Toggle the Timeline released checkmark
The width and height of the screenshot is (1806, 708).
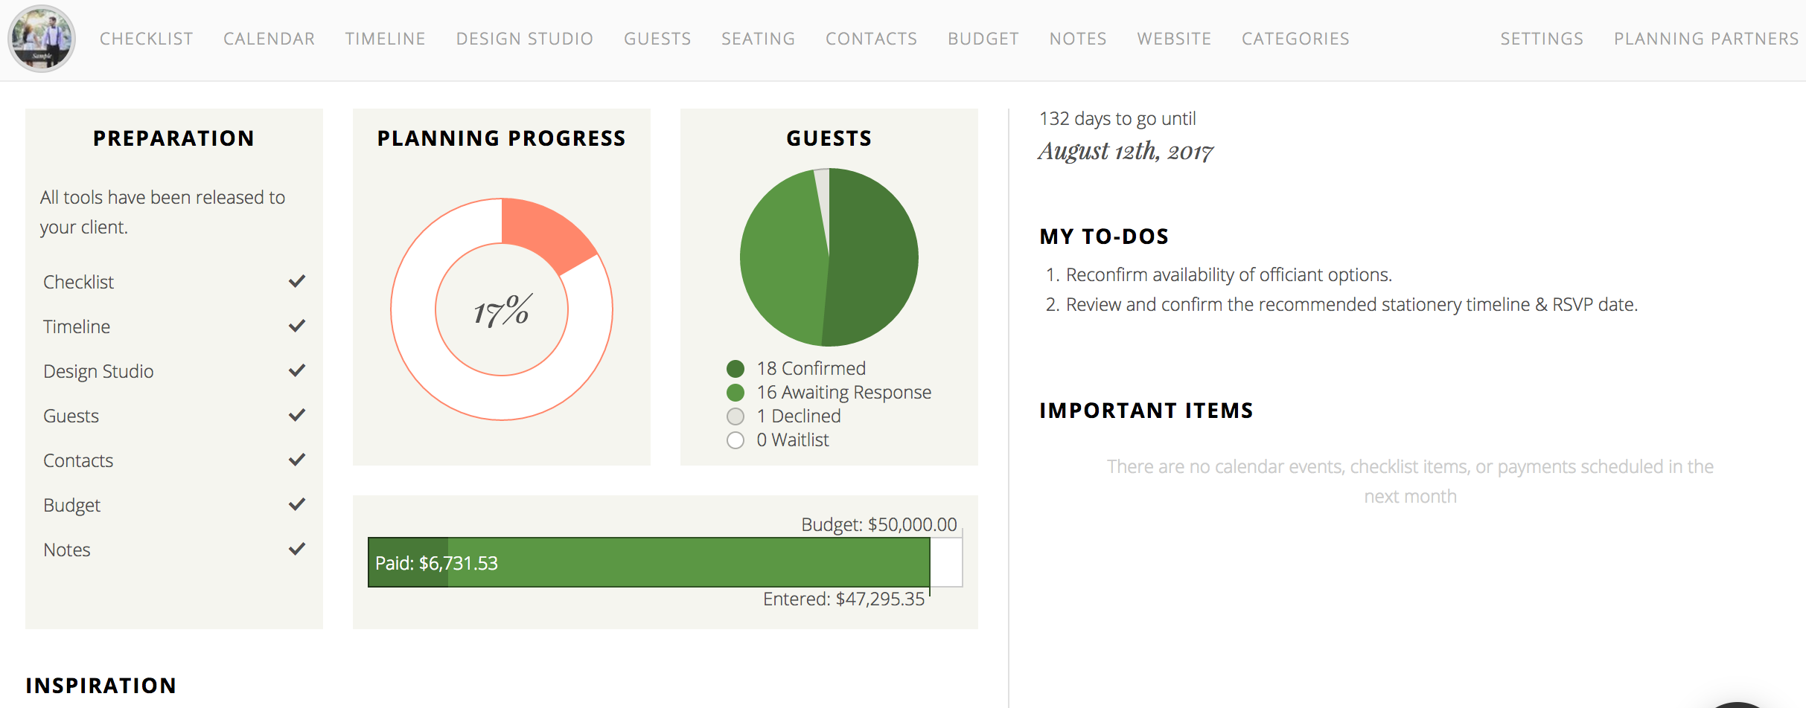click(297, 326)
